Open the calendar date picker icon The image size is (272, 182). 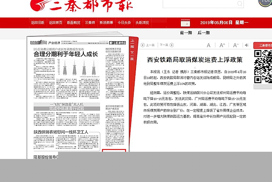coord(185,23)
